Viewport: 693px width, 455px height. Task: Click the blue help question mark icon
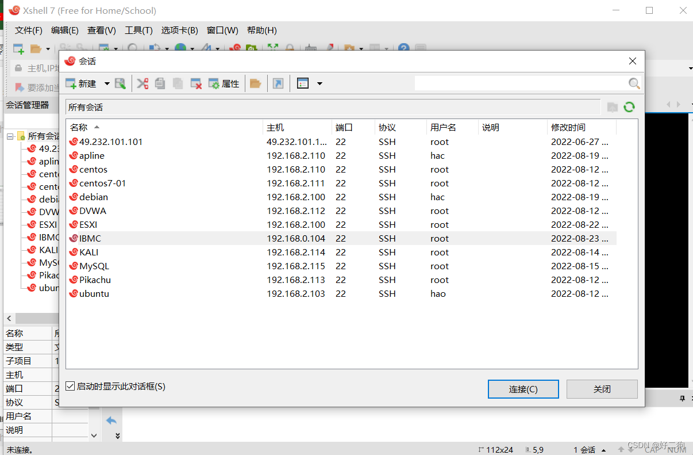(404, 49)
